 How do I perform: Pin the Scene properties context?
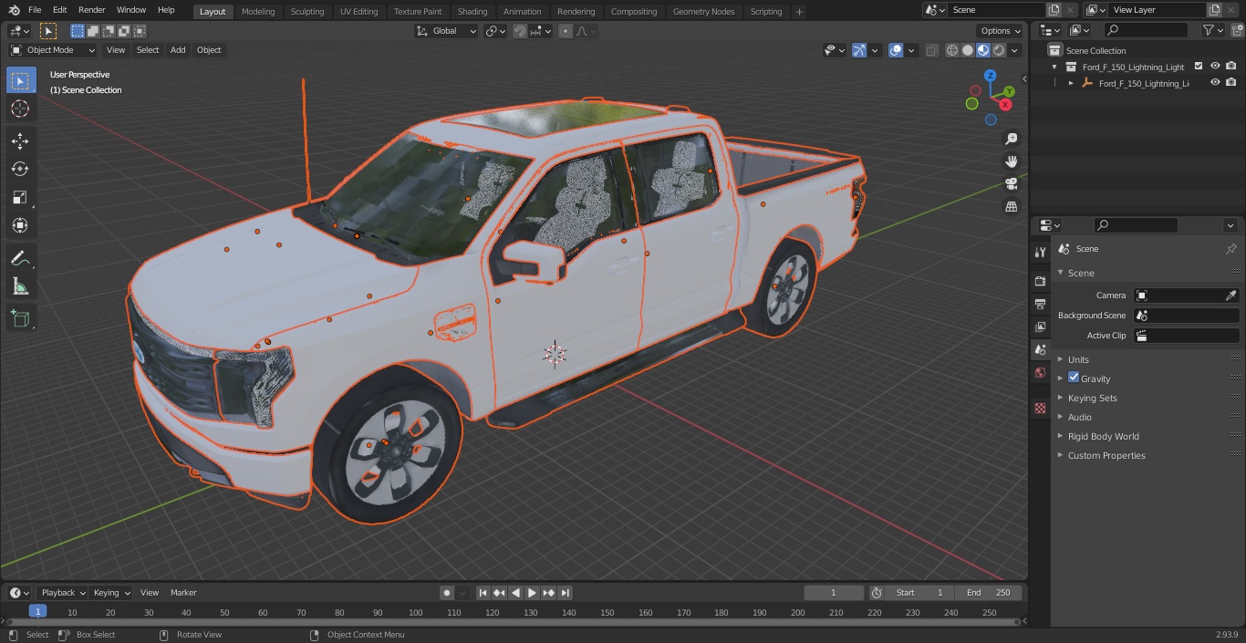click(x=1230, y=249)
